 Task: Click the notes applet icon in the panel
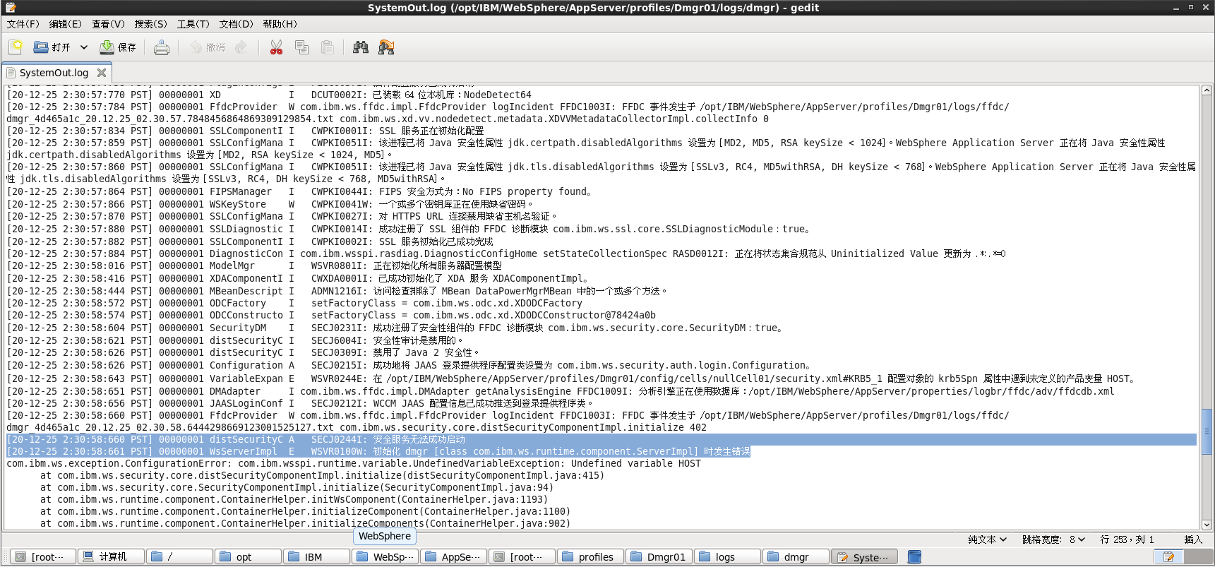coord(1169,557)
